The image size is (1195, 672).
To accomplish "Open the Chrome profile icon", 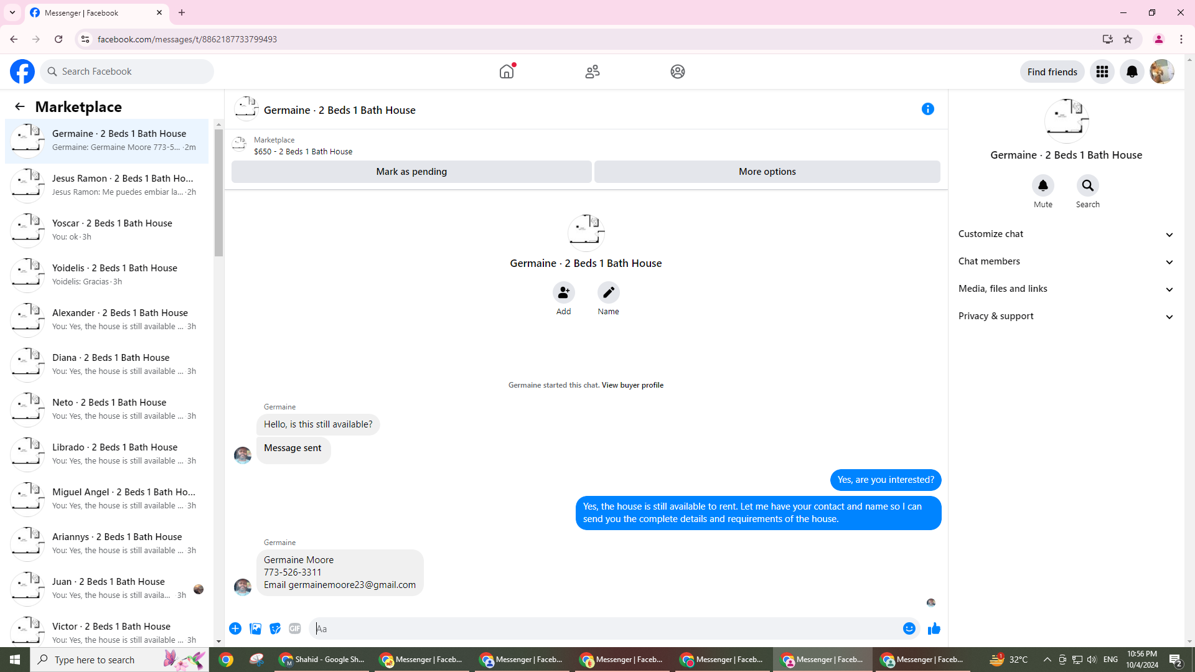I will click(1159, 39).
